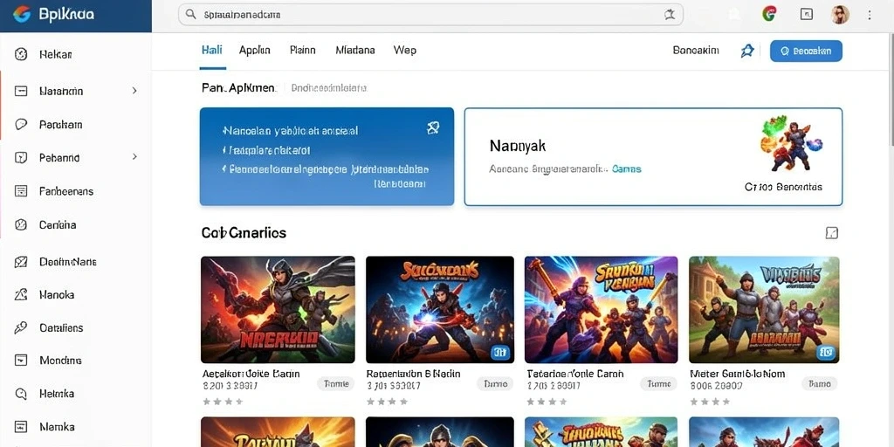
Task: Click the blue badge on fourth game thumbnail
Action: coord(824,353)
